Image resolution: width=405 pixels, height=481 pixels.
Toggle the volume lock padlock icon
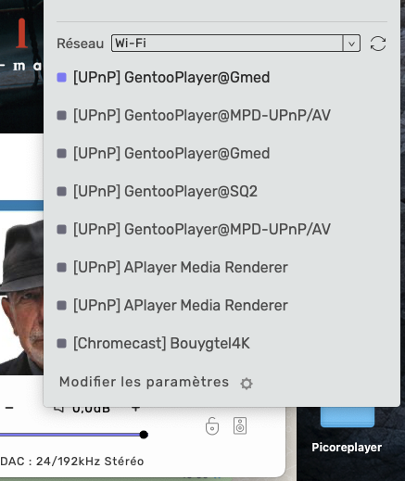pos(212,426)
